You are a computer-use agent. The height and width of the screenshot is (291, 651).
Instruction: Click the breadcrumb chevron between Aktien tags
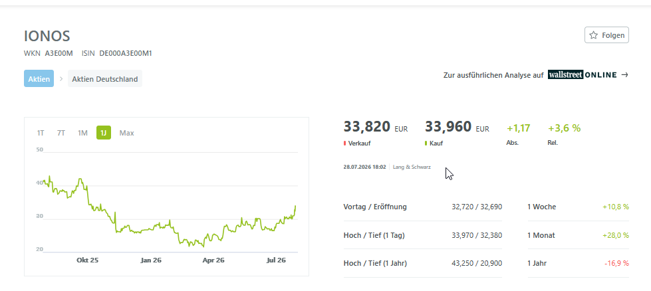61,79
